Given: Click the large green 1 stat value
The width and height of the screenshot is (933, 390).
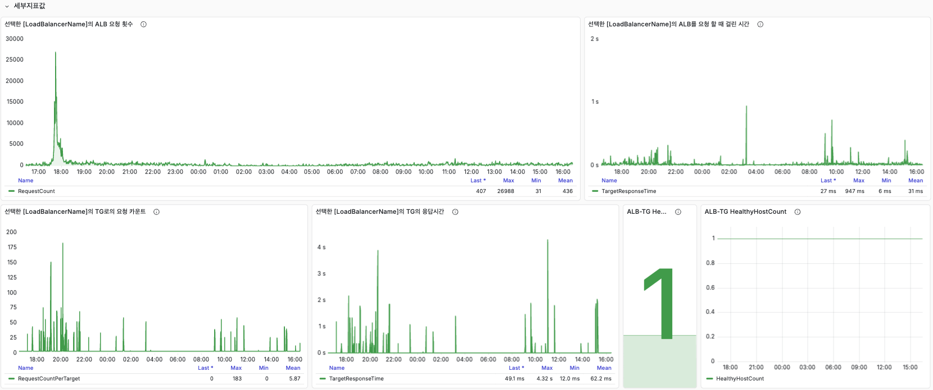Looking at the screenshot, I should (x=660, y=303).
